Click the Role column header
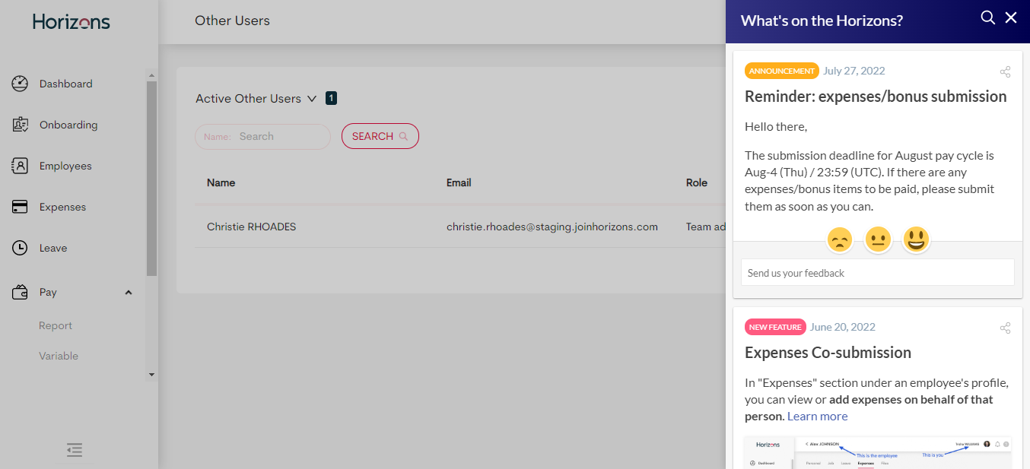This screenshot has width=1030, height=469. tap(697, 182)
